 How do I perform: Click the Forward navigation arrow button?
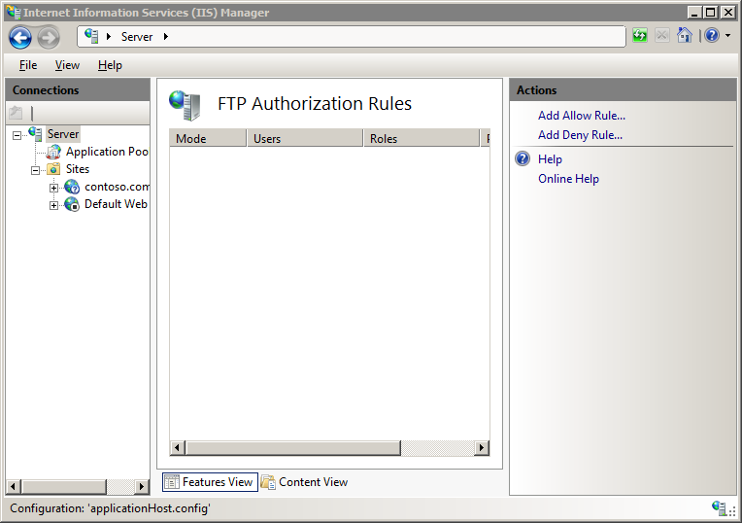[x=49, y=37]
